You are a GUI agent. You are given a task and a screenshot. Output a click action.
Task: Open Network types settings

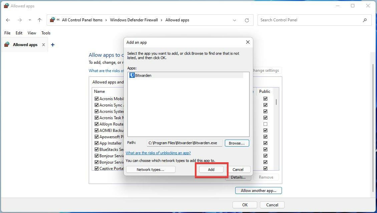click(x=150, y=170)
